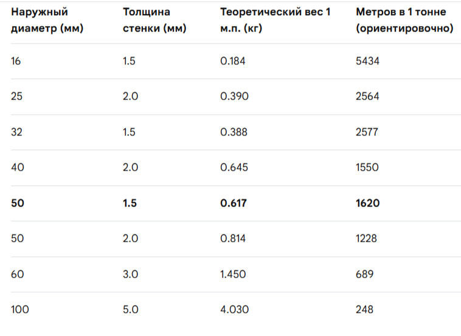
Task: Click the weight value 1.450
Action: pos(233,274)
